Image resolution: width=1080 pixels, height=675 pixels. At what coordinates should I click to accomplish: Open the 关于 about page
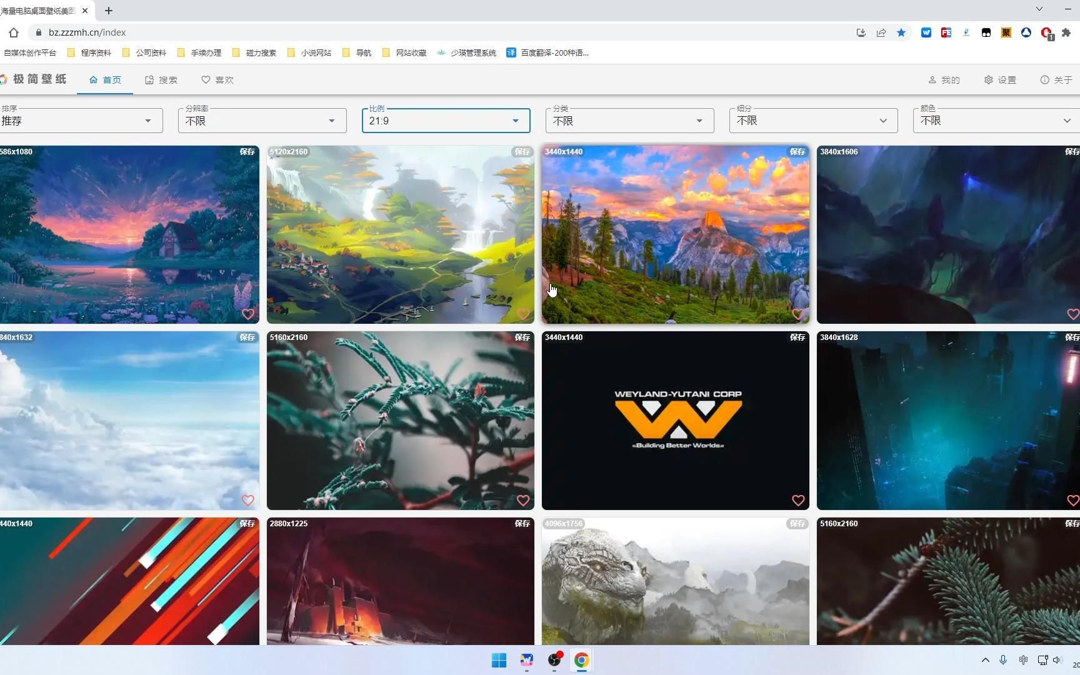[1056, 80]
